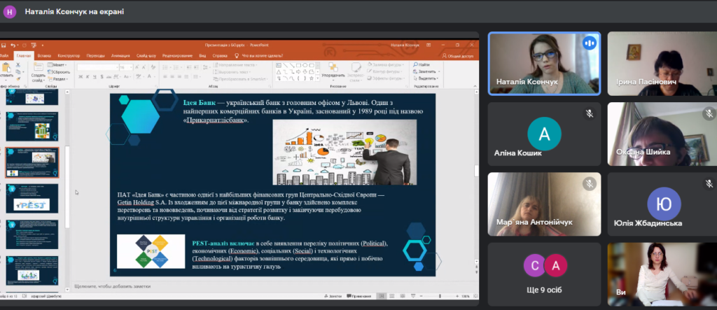
Task: Cut selection with the scissors icon
Action: click(x=18, y=65)
